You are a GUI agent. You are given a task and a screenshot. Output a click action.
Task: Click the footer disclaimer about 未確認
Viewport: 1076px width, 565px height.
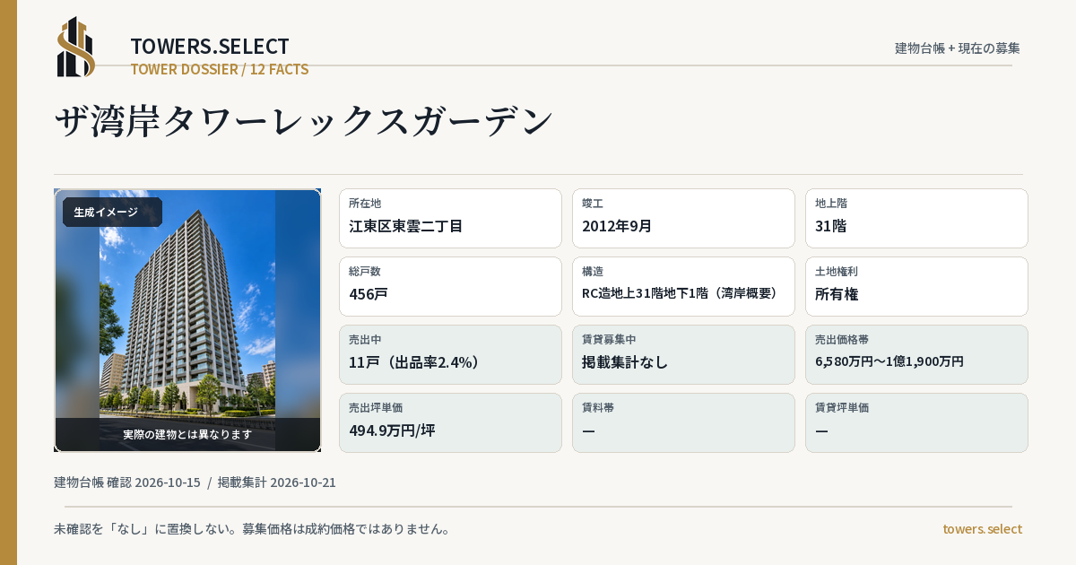(x=252, y=529)
